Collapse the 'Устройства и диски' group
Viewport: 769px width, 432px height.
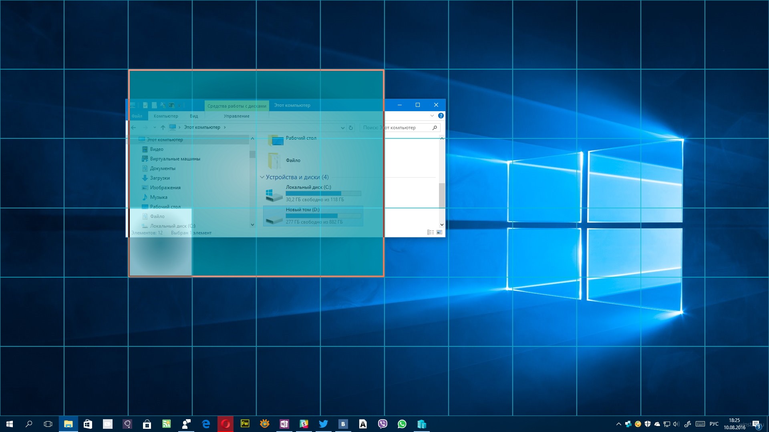point(262,177)
